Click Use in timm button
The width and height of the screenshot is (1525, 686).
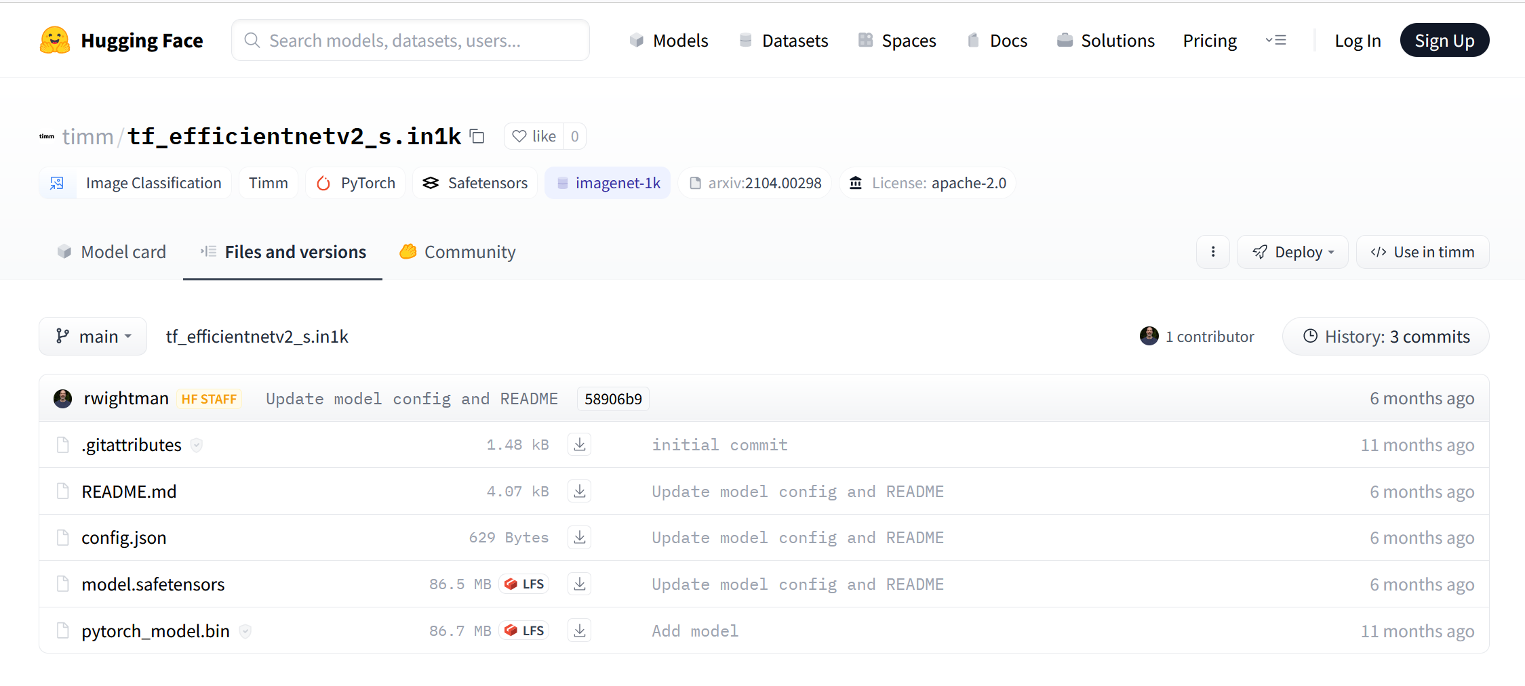coord(1423,252)
